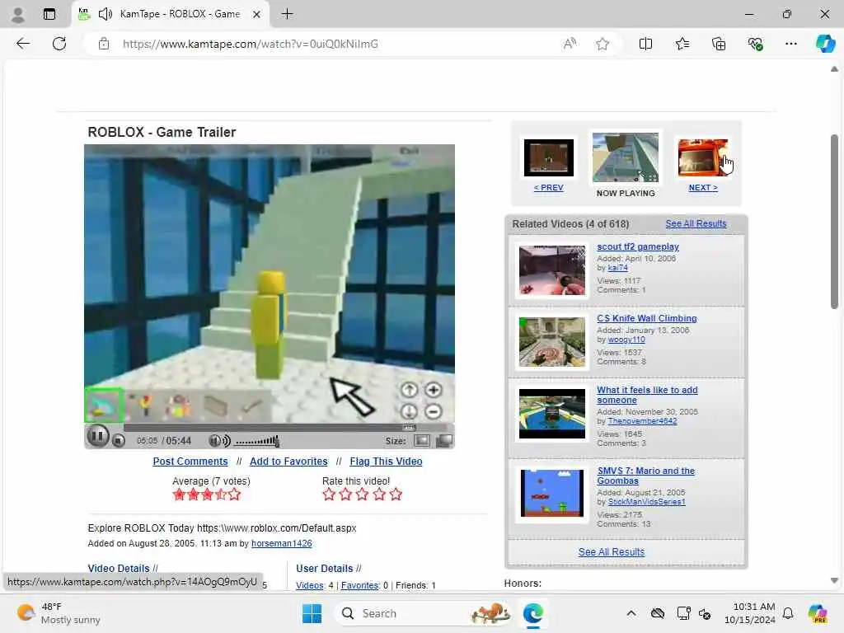Screen dimensions: 844x633
Task: Open Browser essentials heart icon
Action: 755,44
